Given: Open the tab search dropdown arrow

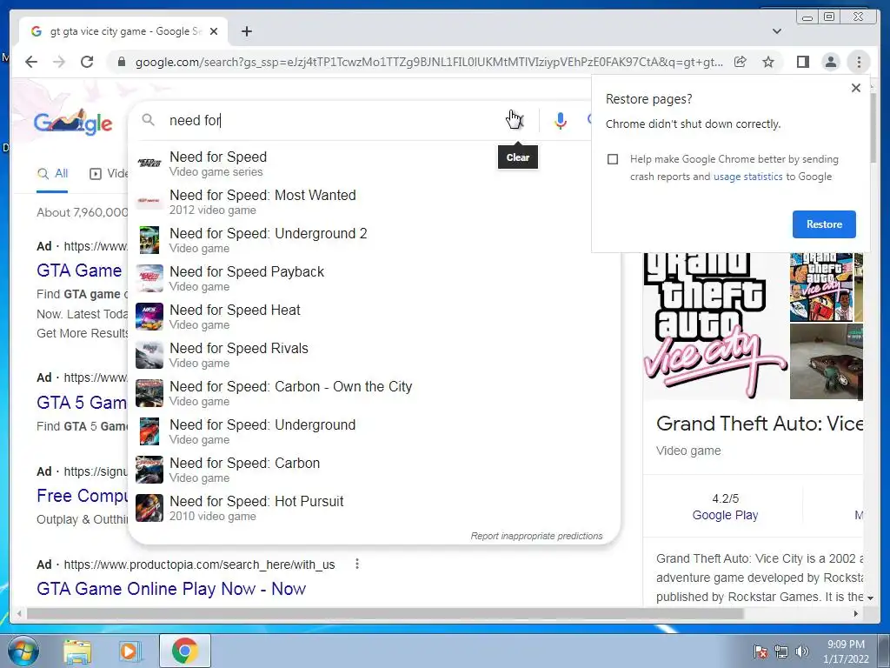Looking at the screenshot, I should (776, 31).
